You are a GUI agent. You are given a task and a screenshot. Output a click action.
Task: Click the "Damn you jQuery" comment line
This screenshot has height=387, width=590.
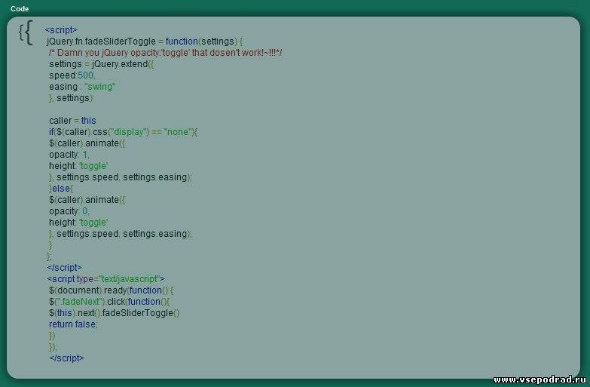pyautogui.click(x=166, y=52)
